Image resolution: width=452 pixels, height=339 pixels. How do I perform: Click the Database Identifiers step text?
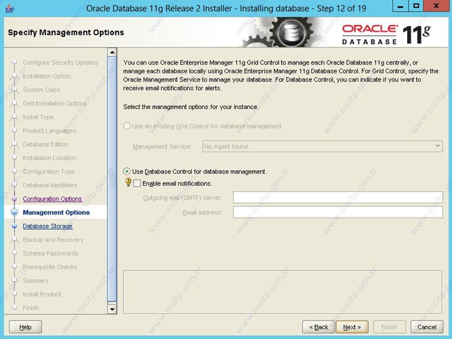pyautogui.click(x=50, y=185)
